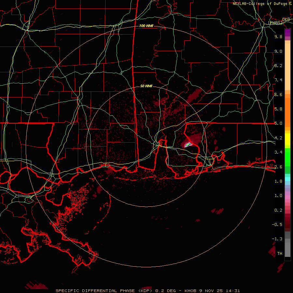Click the 3.4 scale value
This screenshot has height=293, width=293.
tap(278, 152)
